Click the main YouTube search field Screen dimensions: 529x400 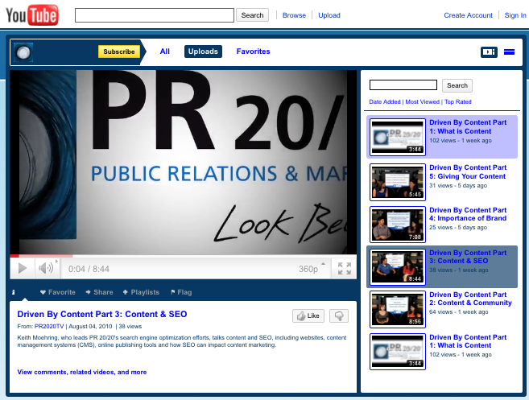click(x=155, y=15)
